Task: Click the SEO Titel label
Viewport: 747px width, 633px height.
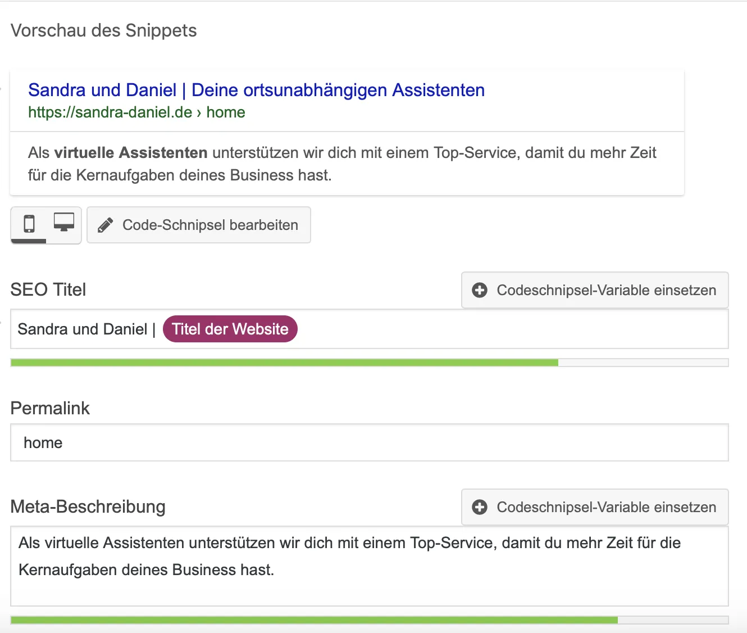Action: (x=48, y=290)
